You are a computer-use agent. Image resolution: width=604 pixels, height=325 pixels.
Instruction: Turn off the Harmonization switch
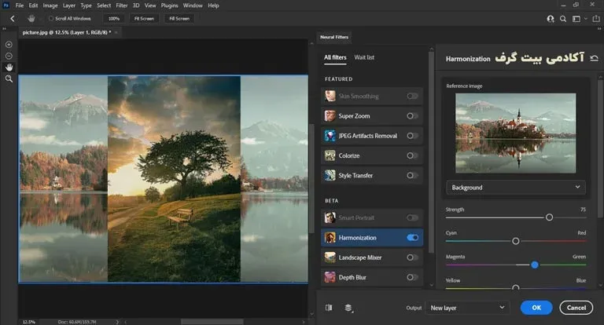[412, 238]
